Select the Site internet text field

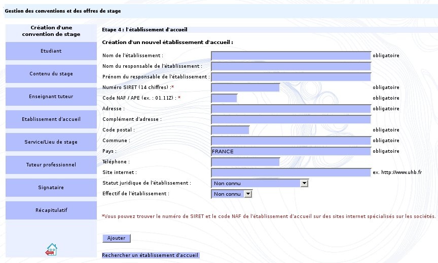(x=291, y=172)
